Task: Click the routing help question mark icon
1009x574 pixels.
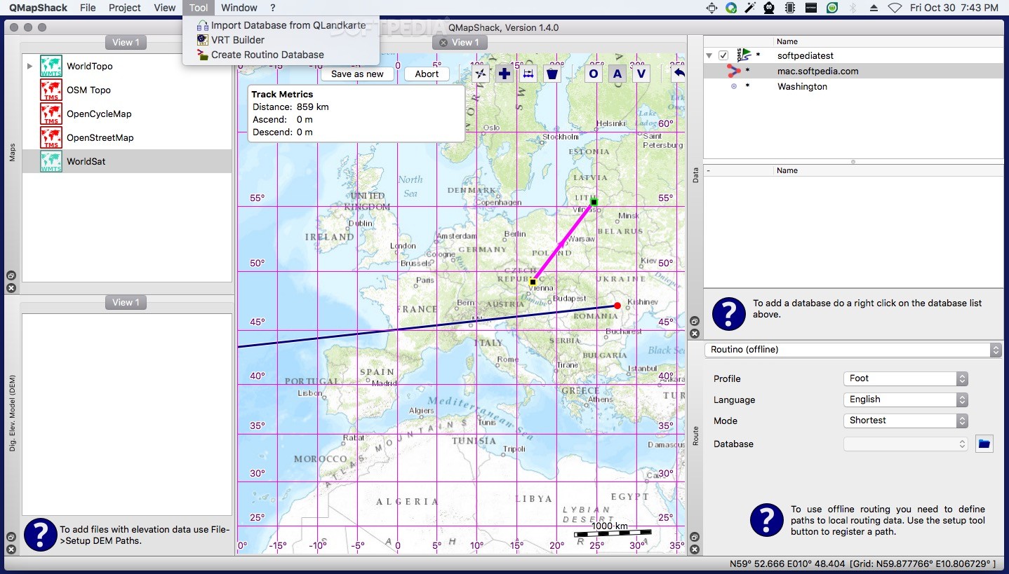Action: (x=766, y=520)
